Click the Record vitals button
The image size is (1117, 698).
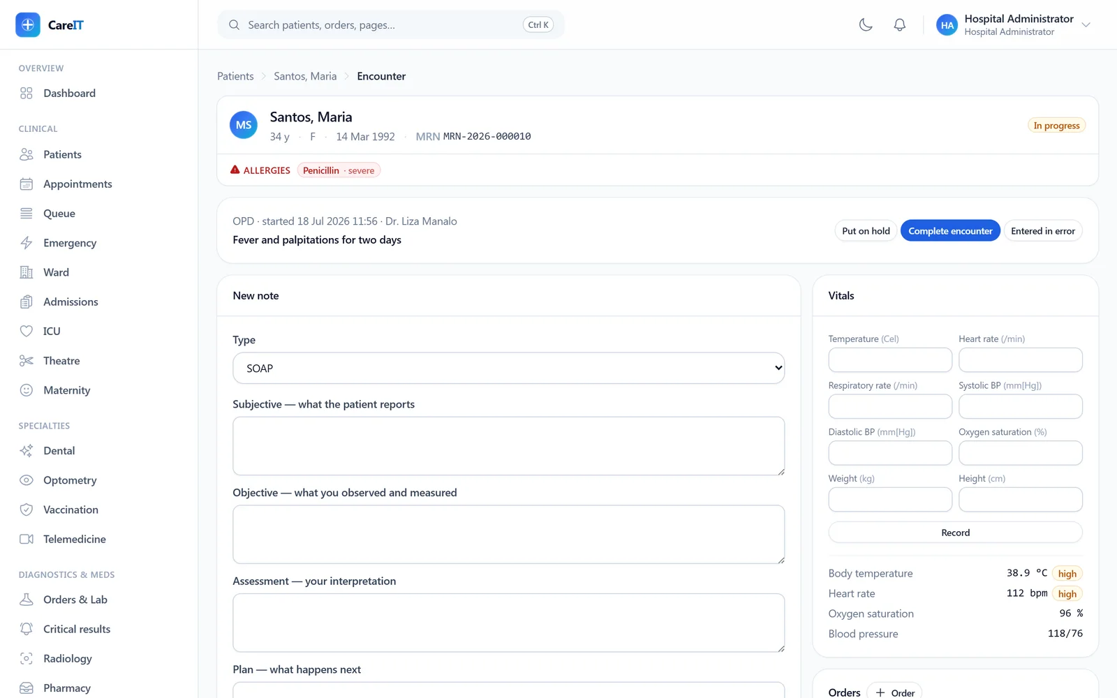point(955,533)
